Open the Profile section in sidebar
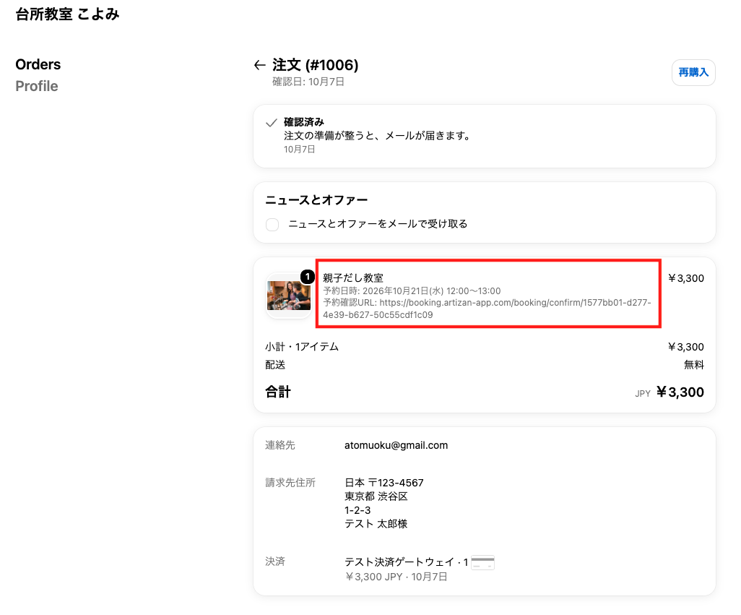741x615 pixels. [x=37, y=86]
